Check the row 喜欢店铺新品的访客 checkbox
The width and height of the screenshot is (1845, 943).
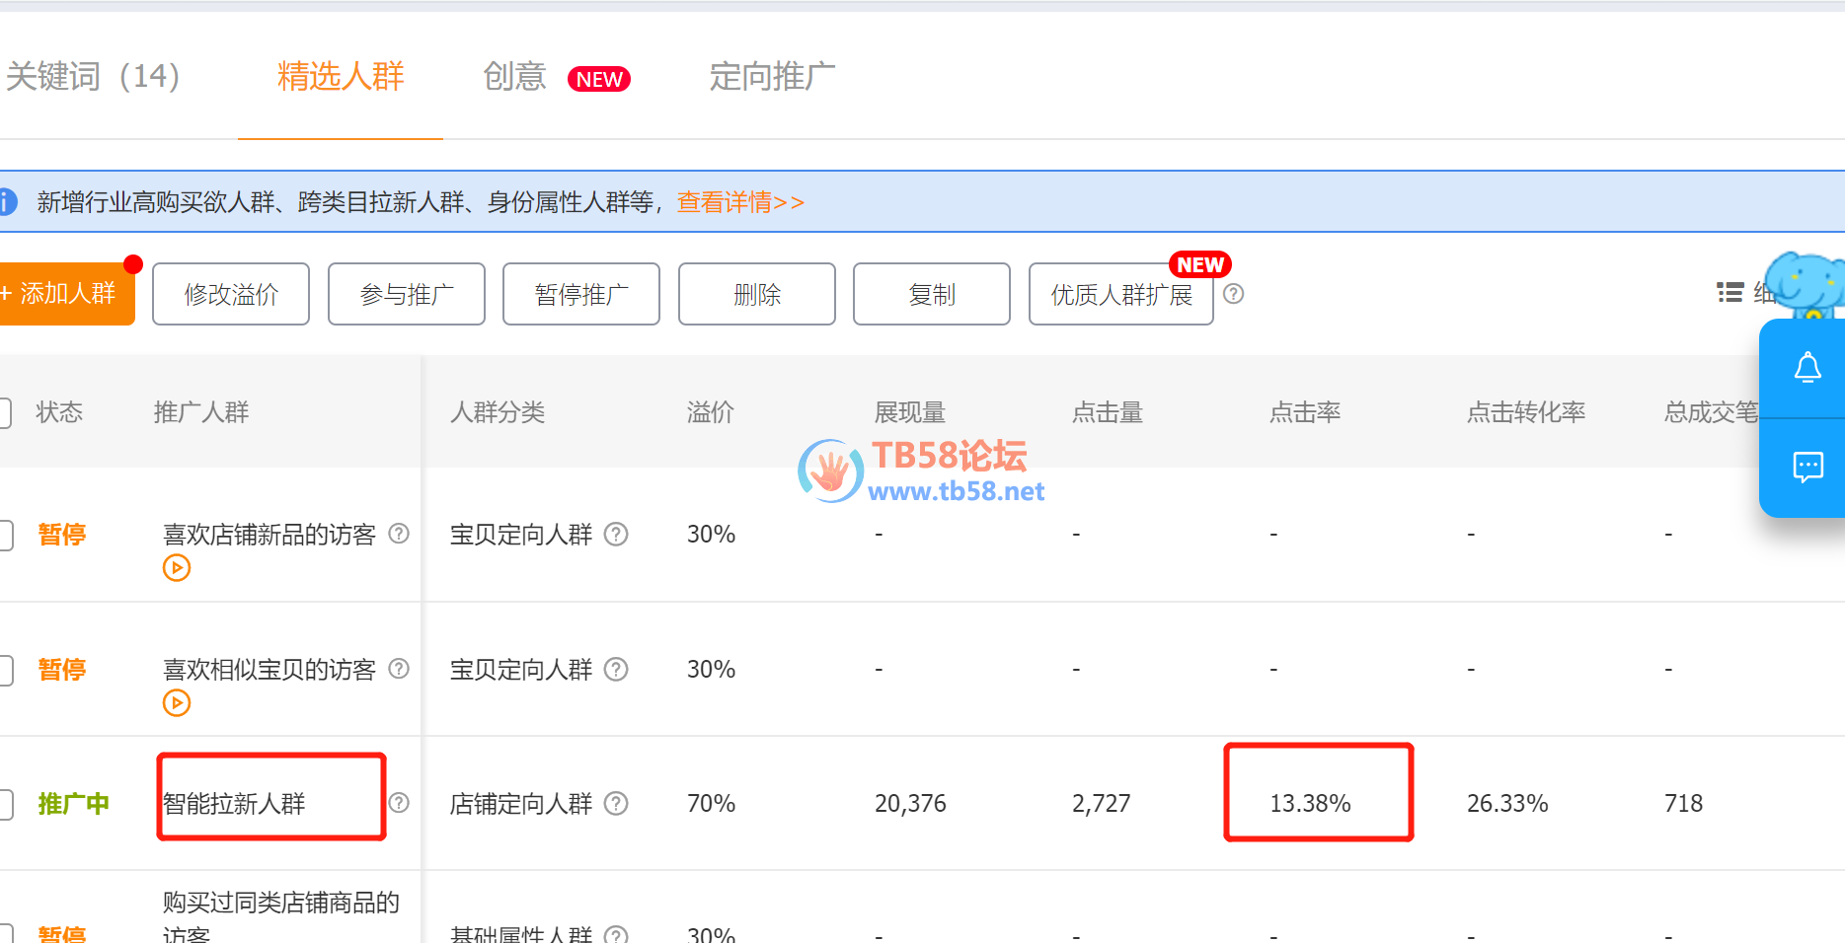(5, 535)
